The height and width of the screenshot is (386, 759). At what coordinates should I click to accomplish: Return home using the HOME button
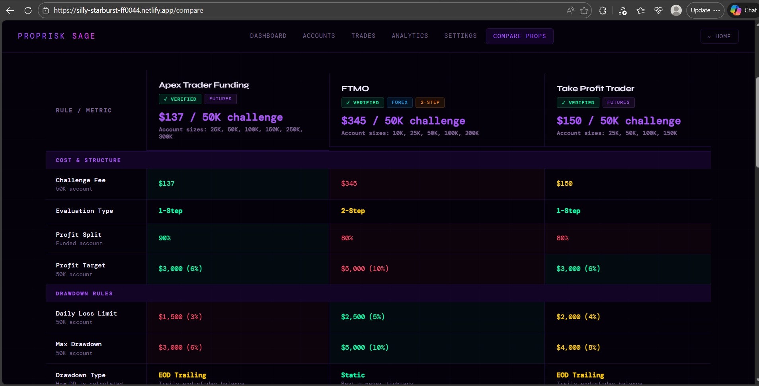[719, 36]
